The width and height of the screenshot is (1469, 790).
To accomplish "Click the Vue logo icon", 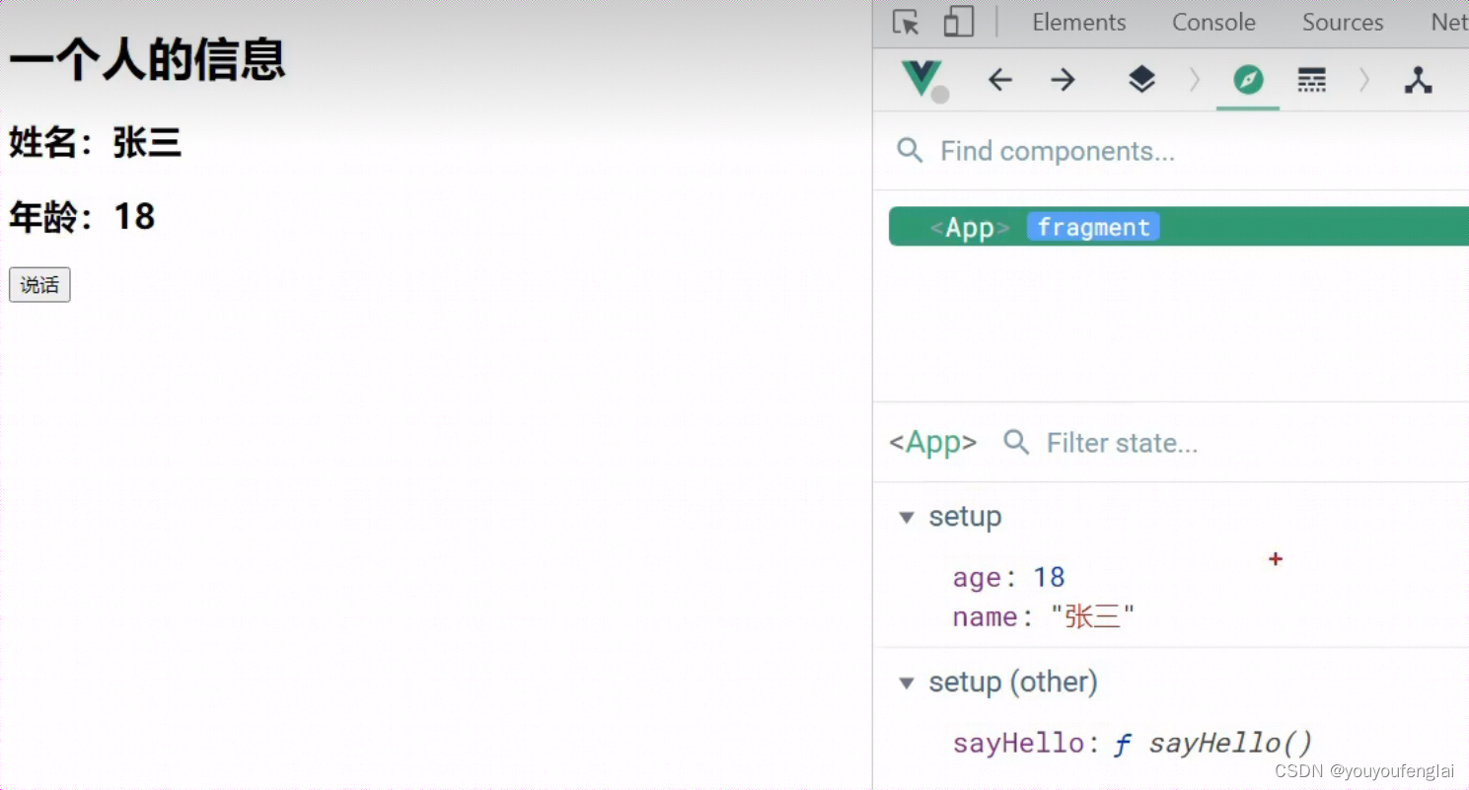I will 922,80.
